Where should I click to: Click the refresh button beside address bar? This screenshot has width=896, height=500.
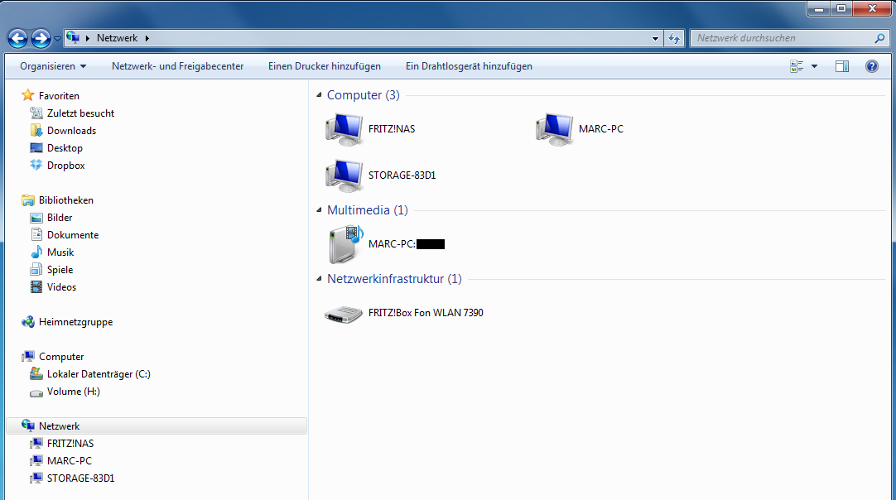tap(674, 38)
